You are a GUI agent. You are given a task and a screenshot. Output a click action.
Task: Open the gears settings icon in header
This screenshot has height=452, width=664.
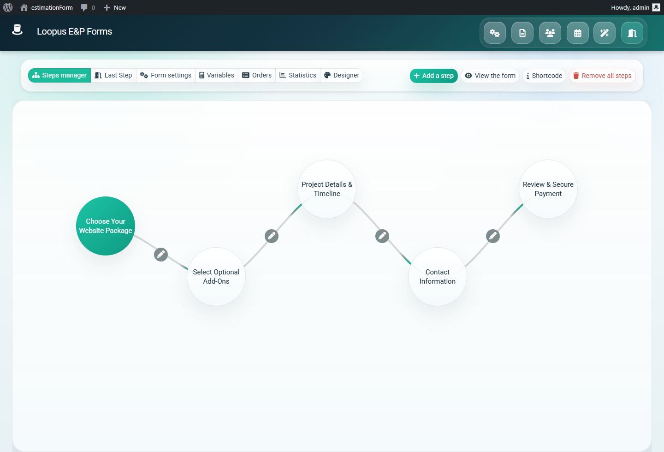(495, 33)
